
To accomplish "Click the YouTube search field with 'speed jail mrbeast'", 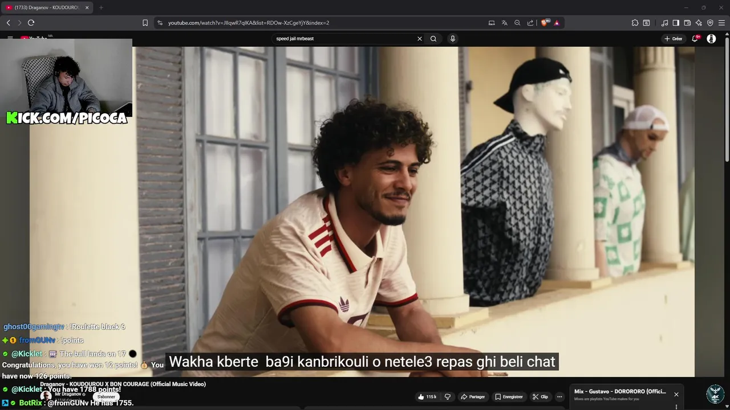I will point(345,39).
